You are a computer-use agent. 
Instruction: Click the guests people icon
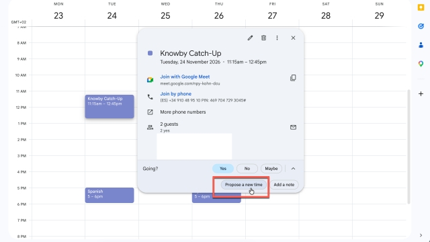pyautogui.click(x=150, y=127)
